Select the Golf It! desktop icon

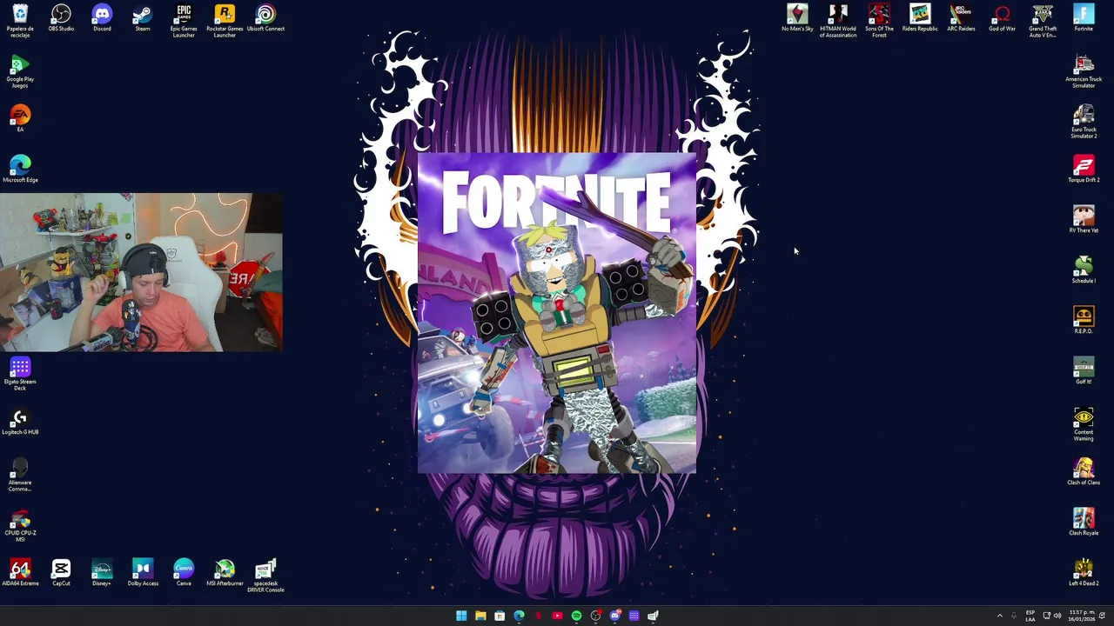(1084, 370)
